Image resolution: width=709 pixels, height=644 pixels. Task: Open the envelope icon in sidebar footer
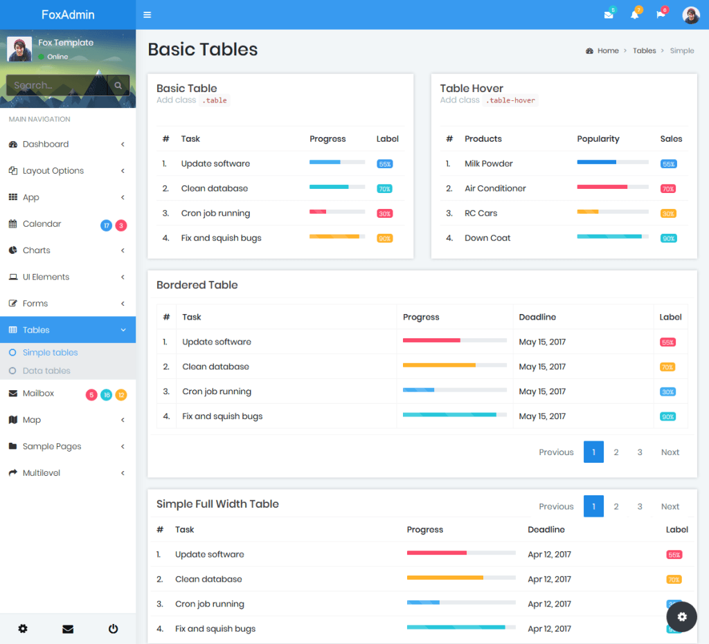[68, 629]
